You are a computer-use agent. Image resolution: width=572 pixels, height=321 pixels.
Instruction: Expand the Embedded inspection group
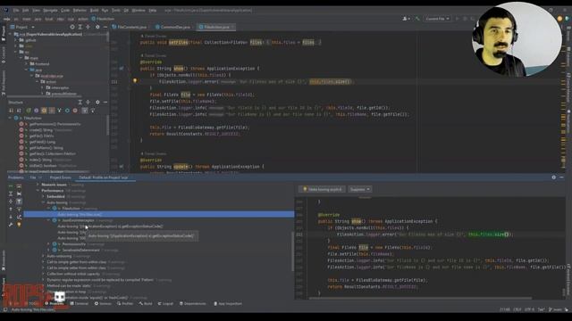44,196
